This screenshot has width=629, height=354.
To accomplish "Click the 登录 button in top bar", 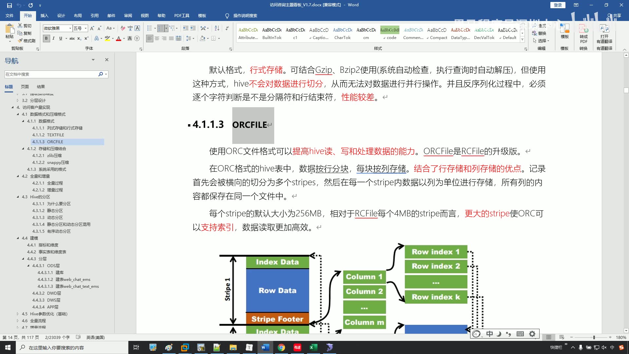I will coord(558,5).
